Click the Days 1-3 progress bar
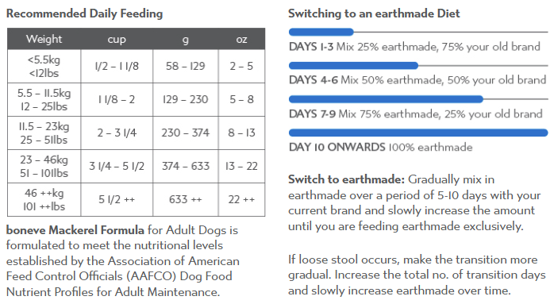Viewport: 554px width, 304px height. [x=418, y=33]
